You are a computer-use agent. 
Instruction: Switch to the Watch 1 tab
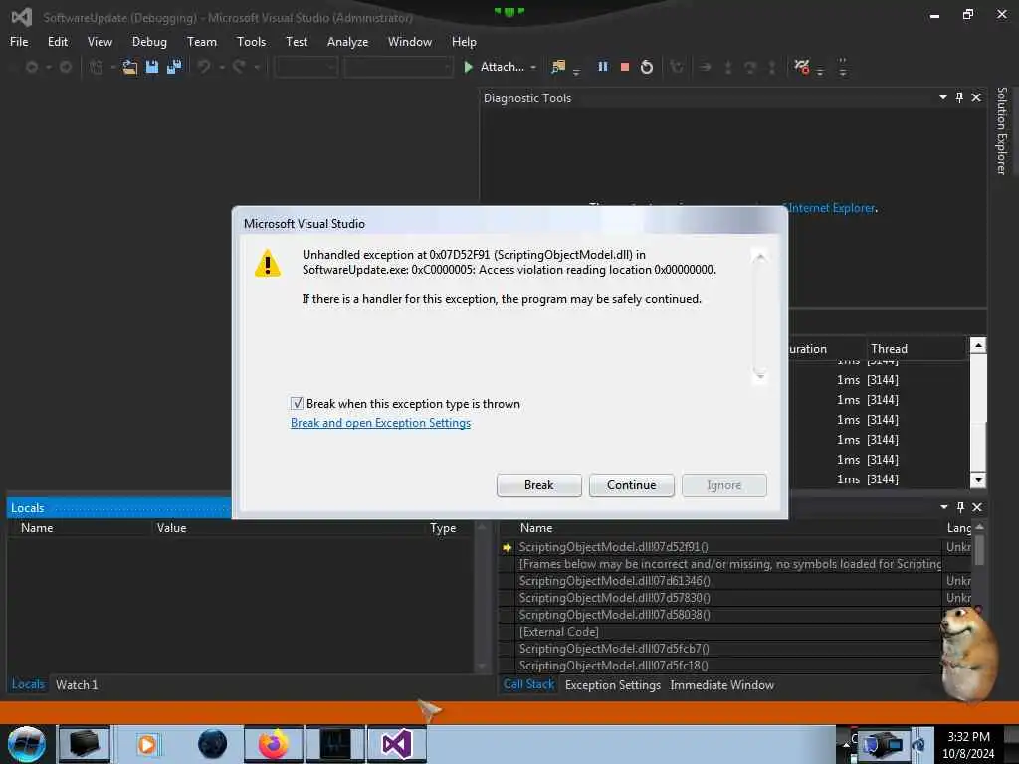76,684
